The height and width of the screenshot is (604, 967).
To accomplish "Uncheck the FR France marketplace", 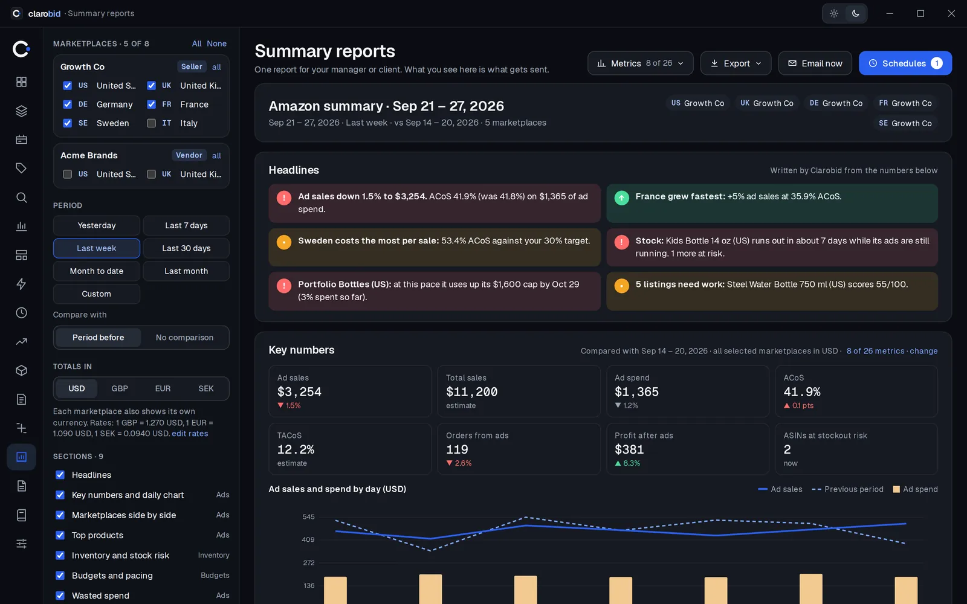I will coord(152,104).
